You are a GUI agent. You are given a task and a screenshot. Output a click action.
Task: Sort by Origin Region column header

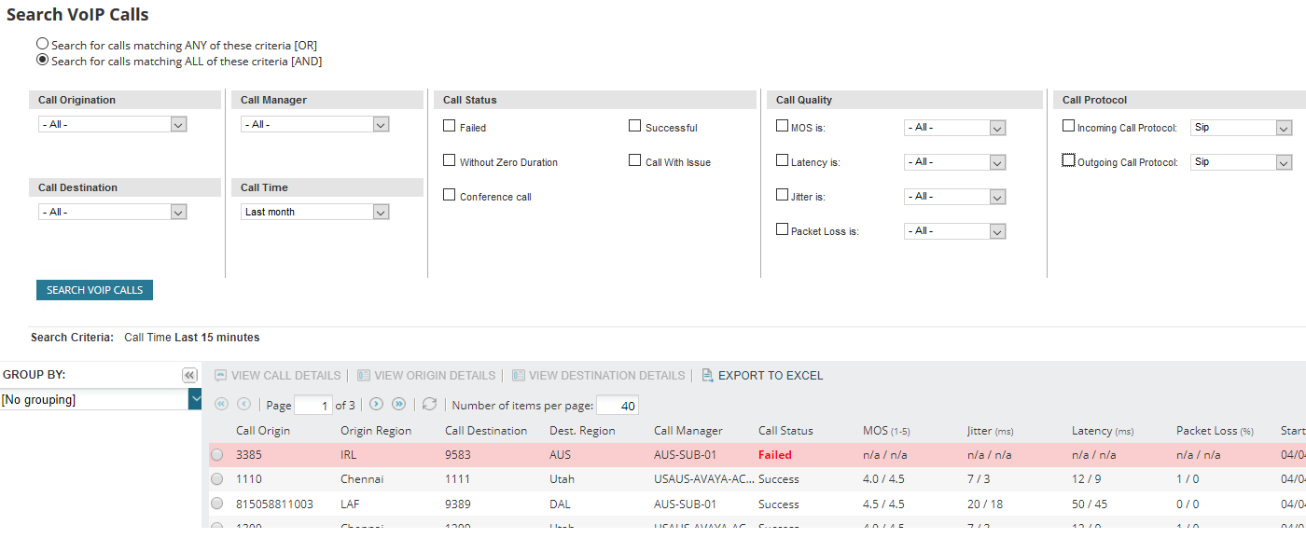coord(376,431)
